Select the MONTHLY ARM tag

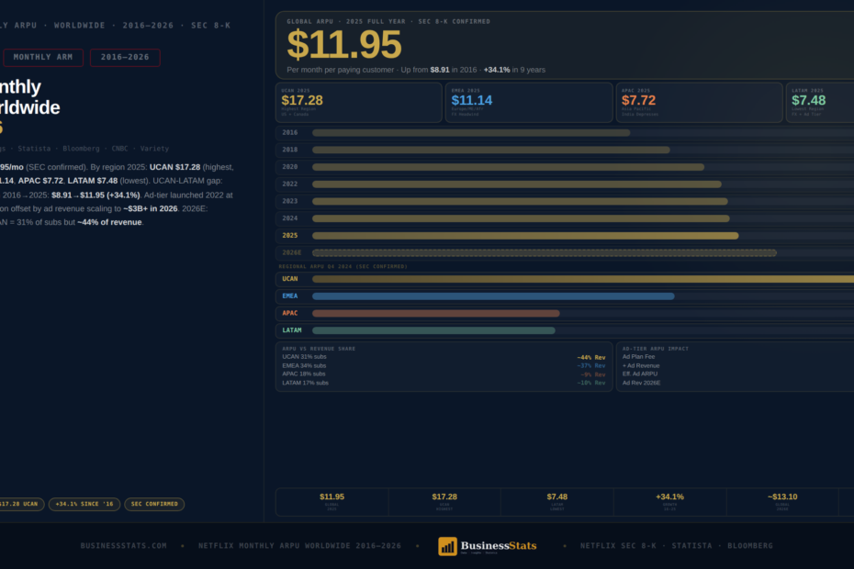pyautogui.click(x=43, y=57)
